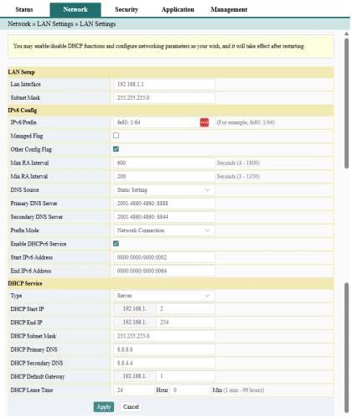Click the End IPv6 Address field
The height and width of the screenshot is (419, 352).
164,271
